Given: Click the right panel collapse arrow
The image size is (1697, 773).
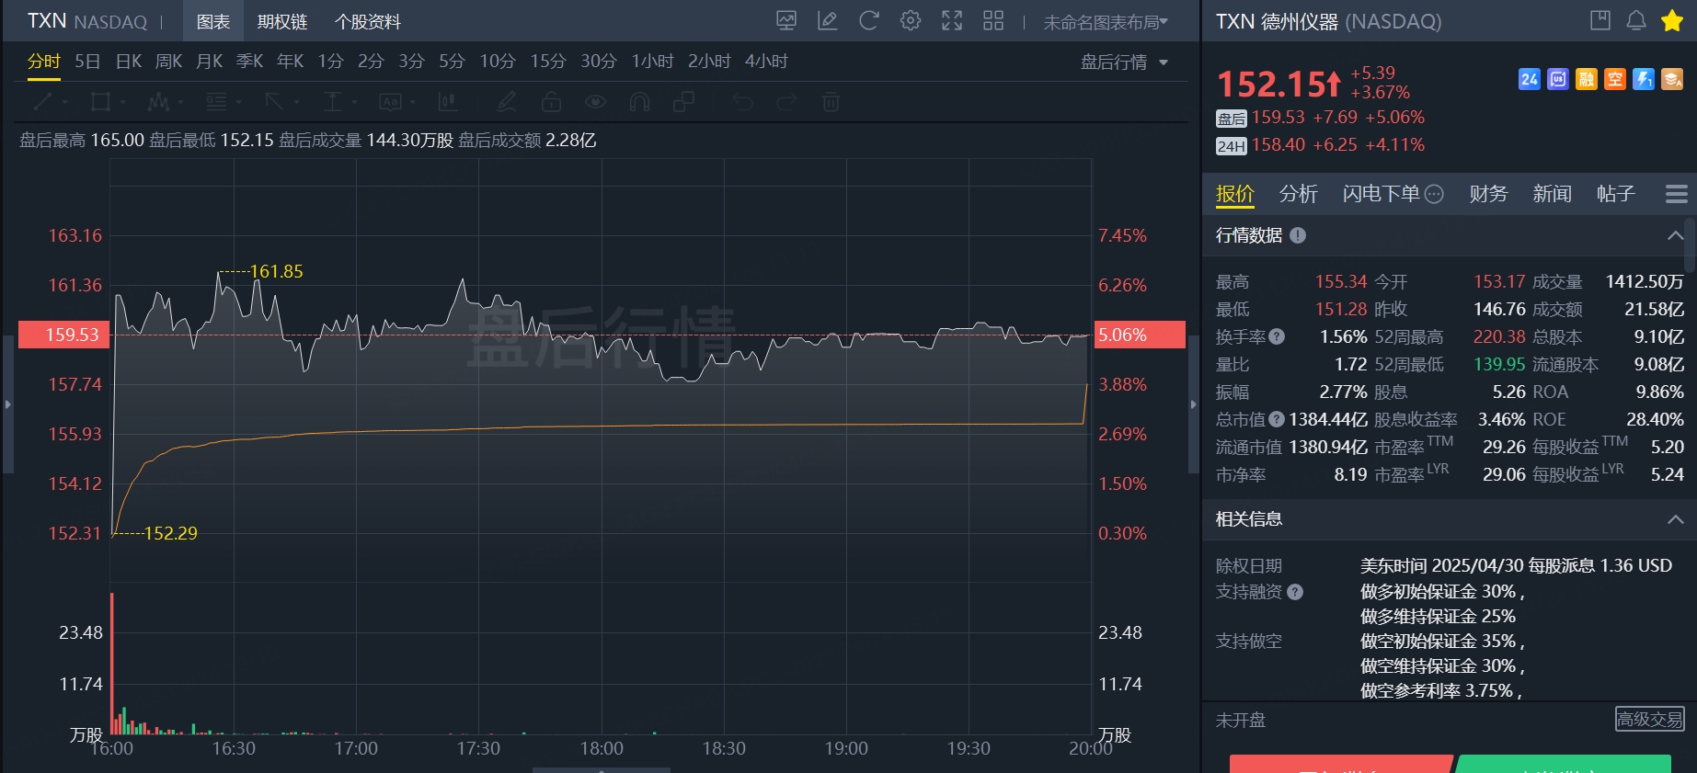Looking at the screenshot, I should pos(1194,404).
